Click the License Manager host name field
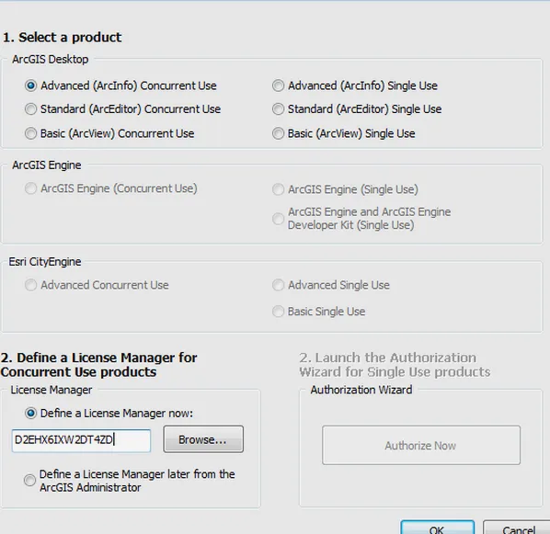This screenshot has height=534, width=550. click(81, 440)
